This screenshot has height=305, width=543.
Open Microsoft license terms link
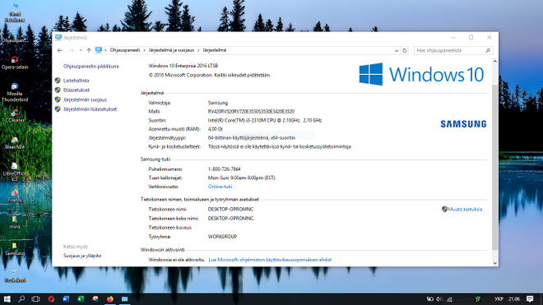tap(270, 260)
